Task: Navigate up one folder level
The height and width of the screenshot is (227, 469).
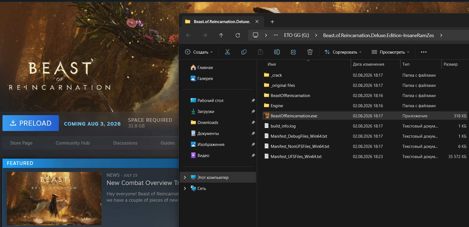Action: 221,35
